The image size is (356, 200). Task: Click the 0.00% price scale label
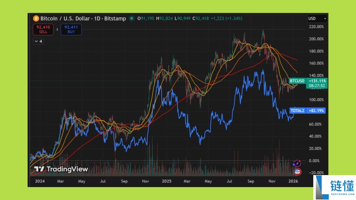point(315,160)
